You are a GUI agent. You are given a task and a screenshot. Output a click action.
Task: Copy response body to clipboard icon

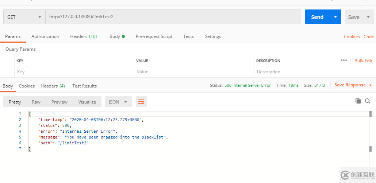(x=358, y=101)
